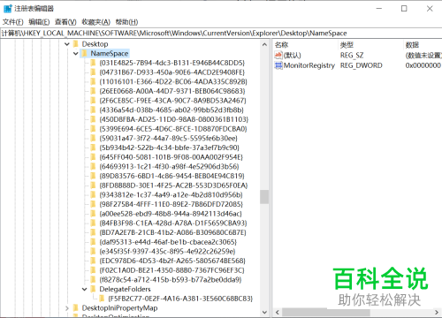Close the Registry Editor window
The image size is (442, 318).
click(x=430, y=9)
